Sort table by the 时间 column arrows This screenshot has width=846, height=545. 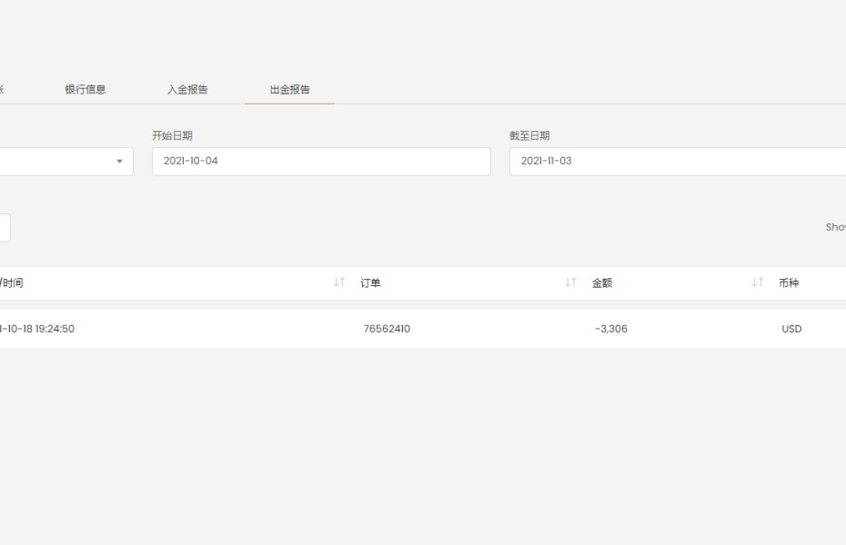[x=338, y=282]
